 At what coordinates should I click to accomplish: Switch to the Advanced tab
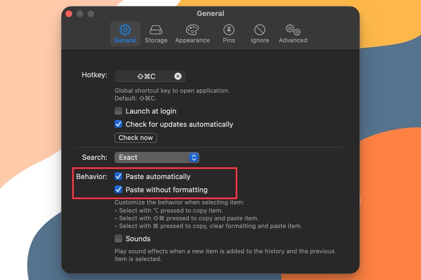pyautogui.click(x=293, y=34)
